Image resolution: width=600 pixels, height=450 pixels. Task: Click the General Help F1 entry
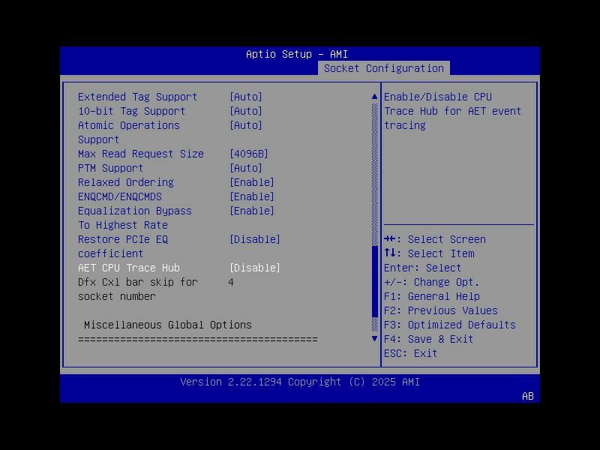click(435, 296)
